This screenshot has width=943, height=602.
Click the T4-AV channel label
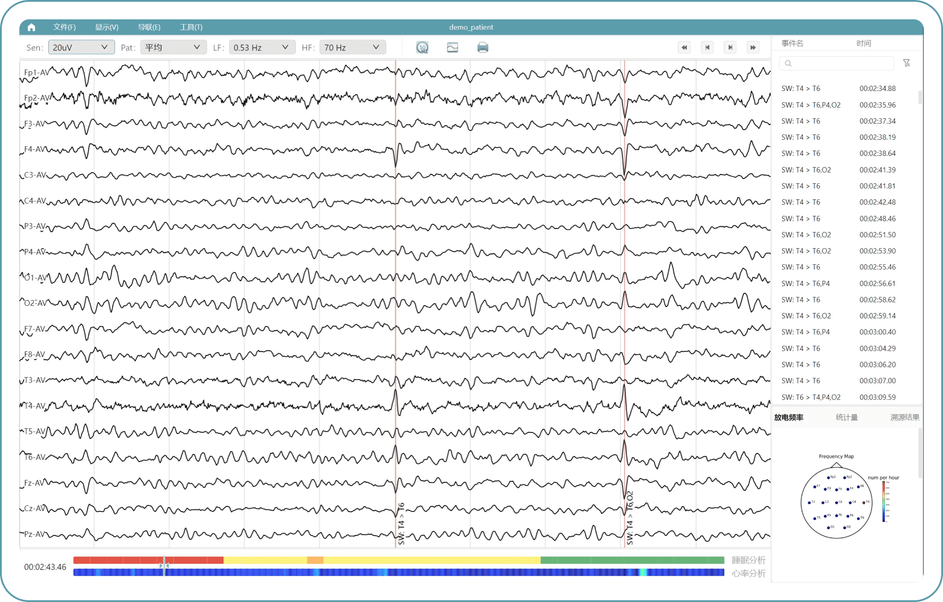tap(35, 406)
